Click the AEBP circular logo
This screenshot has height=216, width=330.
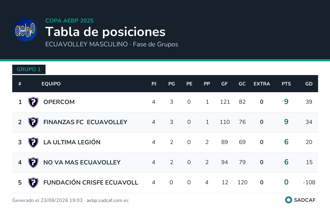coord(25,30)
